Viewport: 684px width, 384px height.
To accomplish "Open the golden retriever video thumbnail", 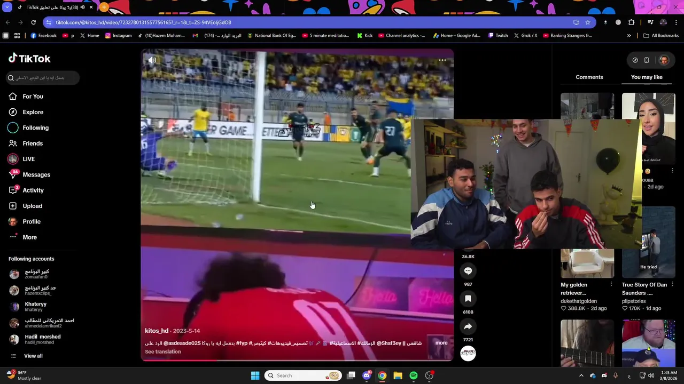I will pyautogui.click(x=587, y=263).
